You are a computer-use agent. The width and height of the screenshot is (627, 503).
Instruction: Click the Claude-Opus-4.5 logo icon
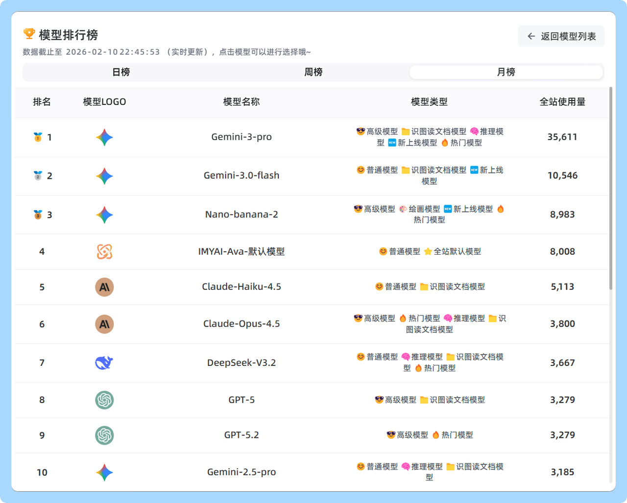pos(104,324)
